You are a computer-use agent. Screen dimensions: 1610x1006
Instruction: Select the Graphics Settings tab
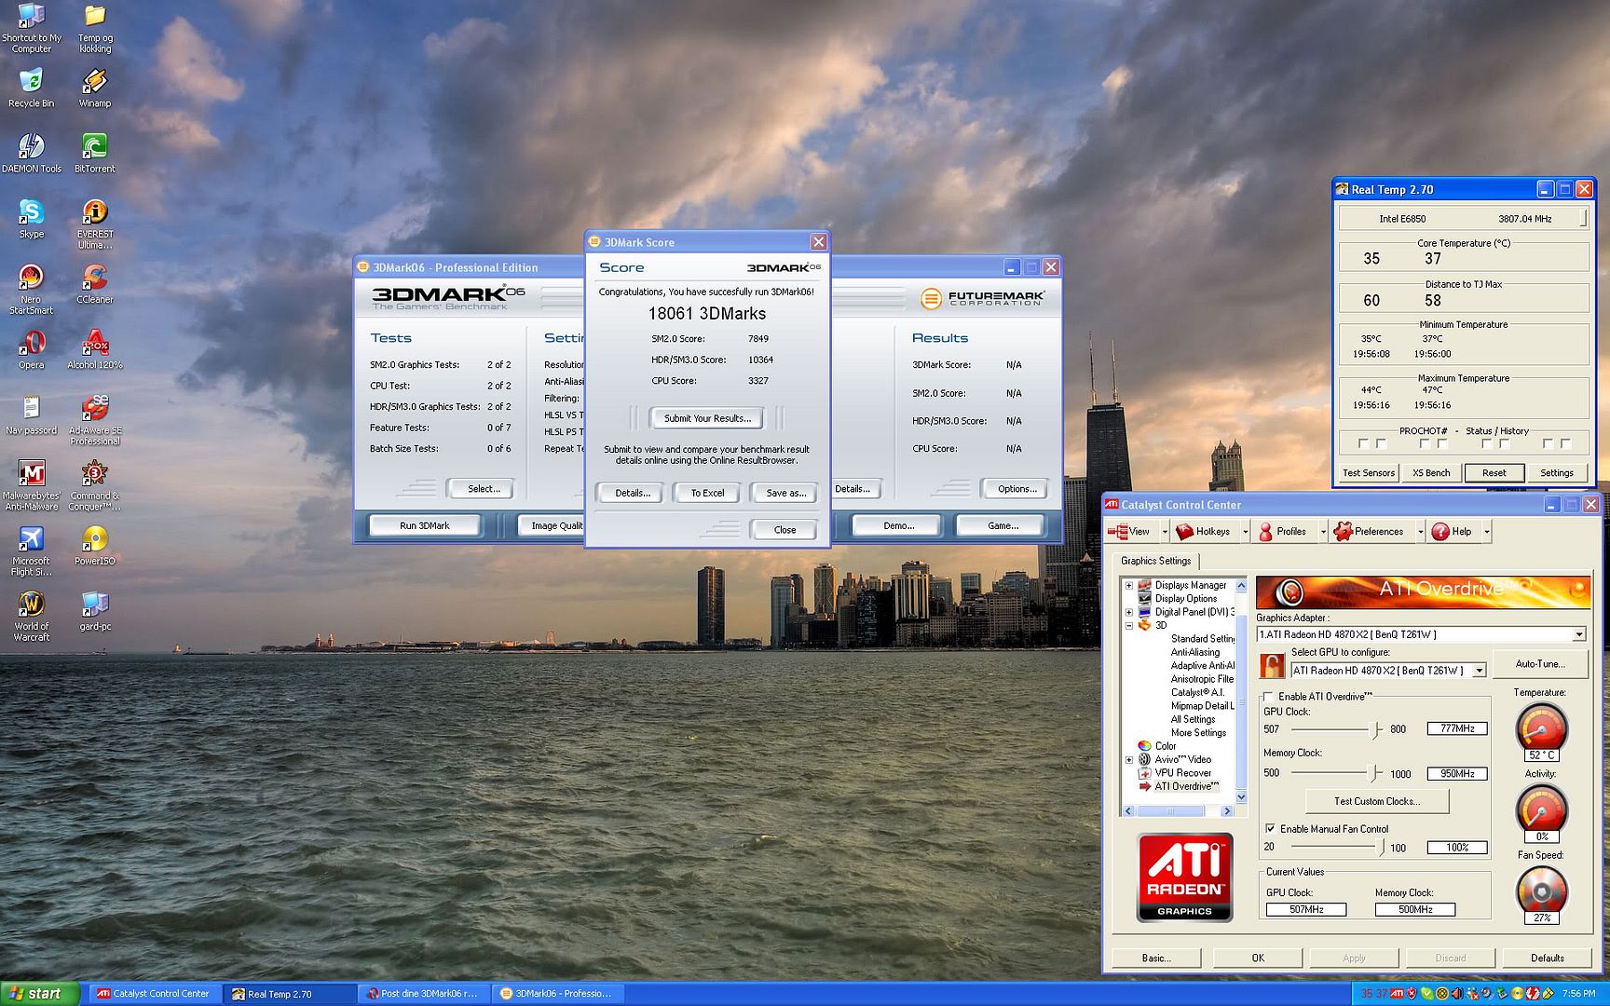pyautogui.click(x=1155, y=561)
